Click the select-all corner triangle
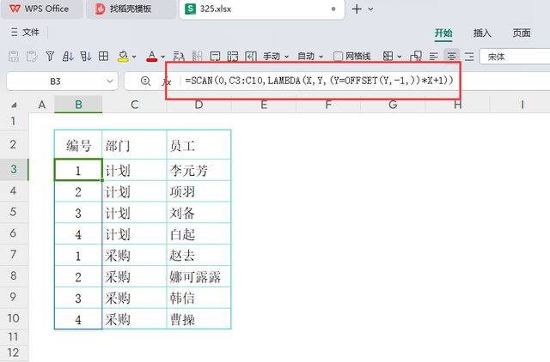The image size is (550, 362). 14,105
